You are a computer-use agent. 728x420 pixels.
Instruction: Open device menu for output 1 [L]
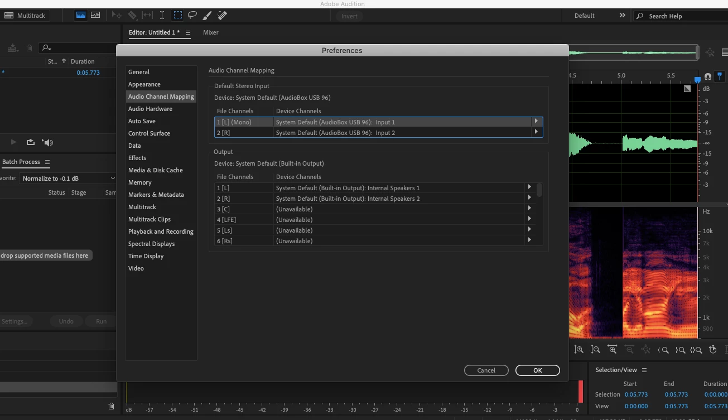[529, 187]
